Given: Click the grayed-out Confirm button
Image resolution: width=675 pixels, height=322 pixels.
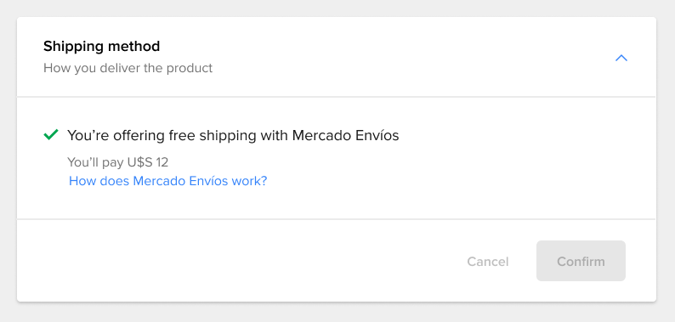Looking at the screenshot, I should tap(581, 261).
